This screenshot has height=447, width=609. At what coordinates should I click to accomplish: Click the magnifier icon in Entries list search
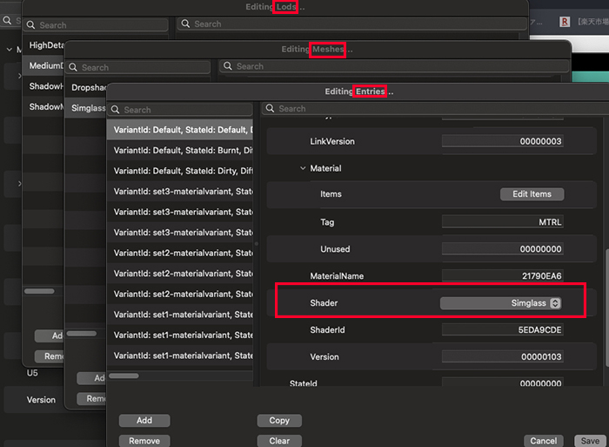point(116,110)
